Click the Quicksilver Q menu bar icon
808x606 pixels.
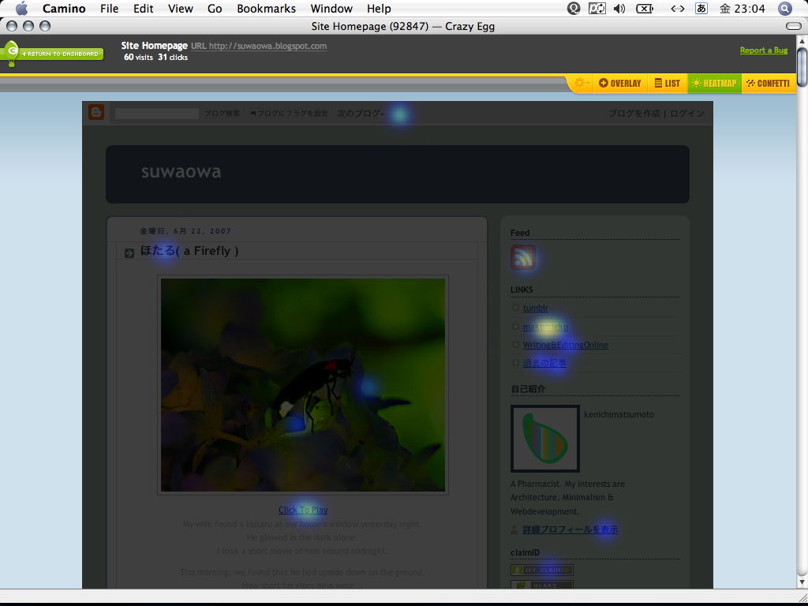[x=574, y=8]
